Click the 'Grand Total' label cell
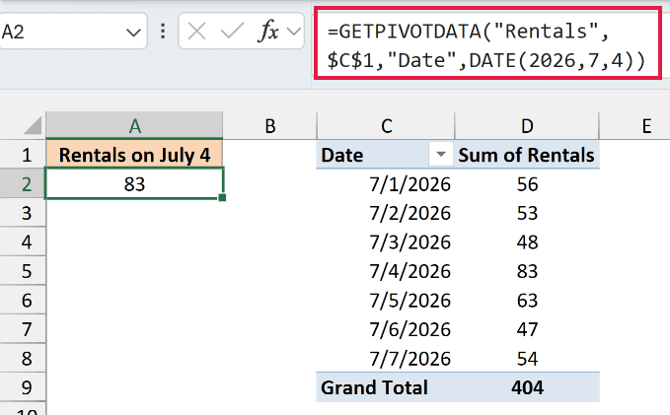Image resolution: width=670 pixels, height=415 pixels. click(x=386, y=387)
